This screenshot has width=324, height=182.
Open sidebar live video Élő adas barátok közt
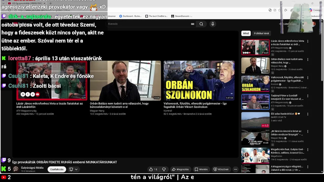coord(255,120)
